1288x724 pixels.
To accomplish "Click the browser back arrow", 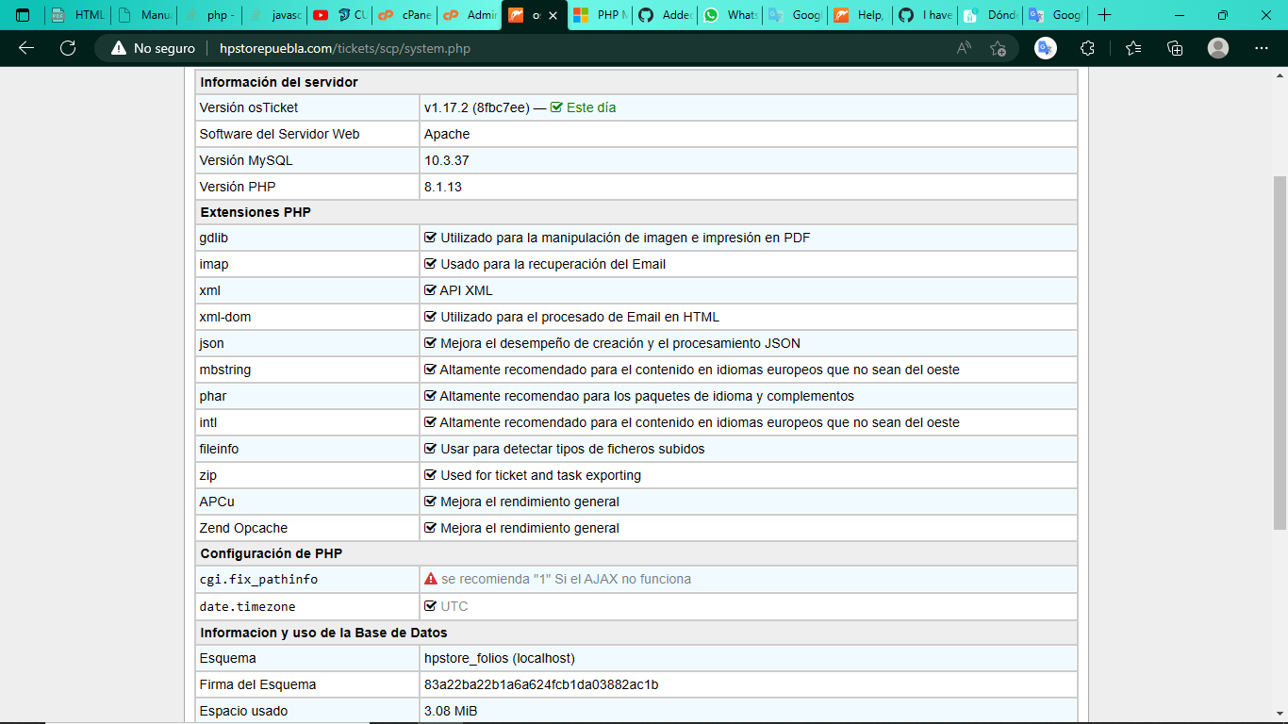I will coord(26,48).
